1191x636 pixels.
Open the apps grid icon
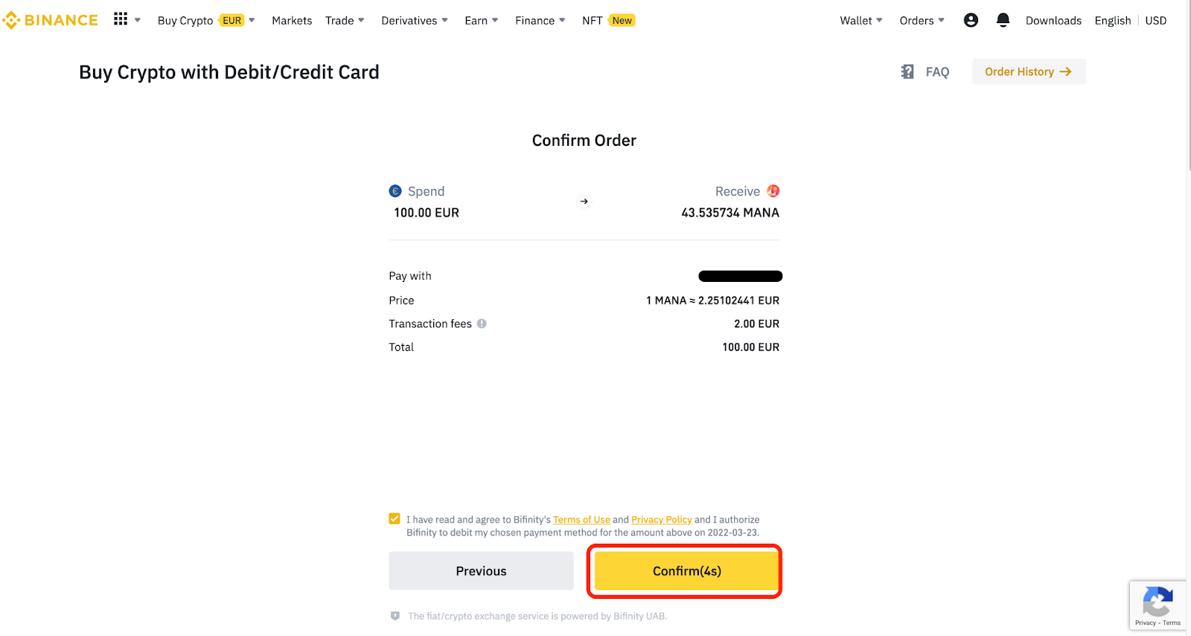(121, 19)
